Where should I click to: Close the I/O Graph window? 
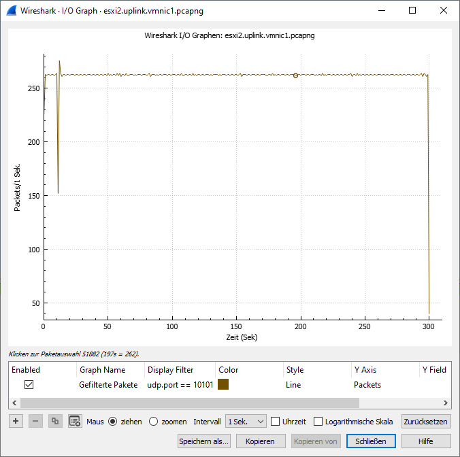point(444,11)
